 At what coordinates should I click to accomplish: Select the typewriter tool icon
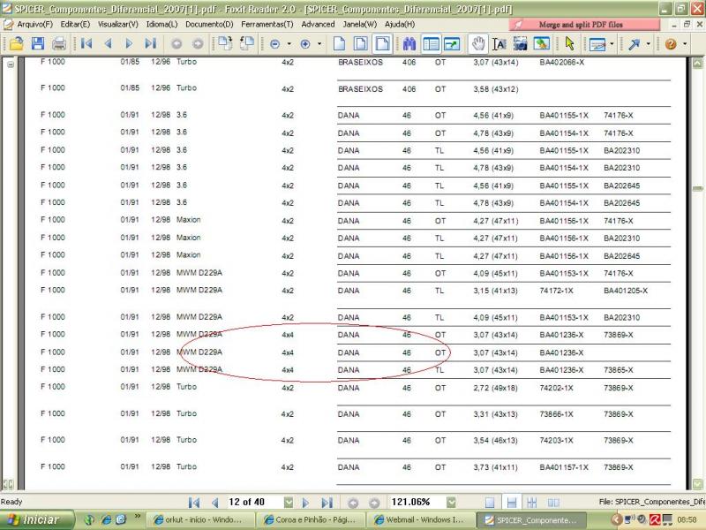tap(597, 44)
